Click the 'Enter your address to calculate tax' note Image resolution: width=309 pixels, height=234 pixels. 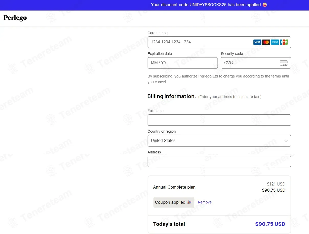coord(230,97)
